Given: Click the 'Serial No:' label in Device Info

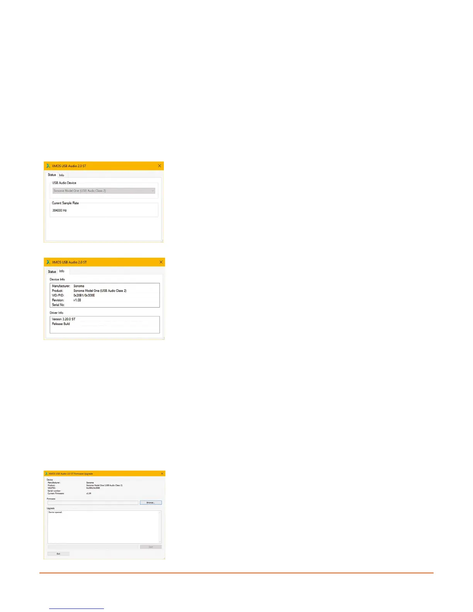Looking at the screenshot, I should (x=58, y=305).
